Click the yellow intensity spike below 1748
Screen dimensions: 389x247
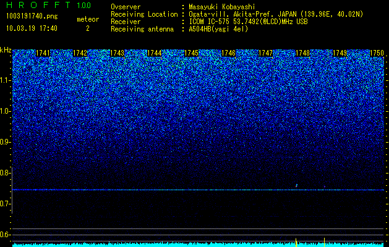[x=296, y=242]
